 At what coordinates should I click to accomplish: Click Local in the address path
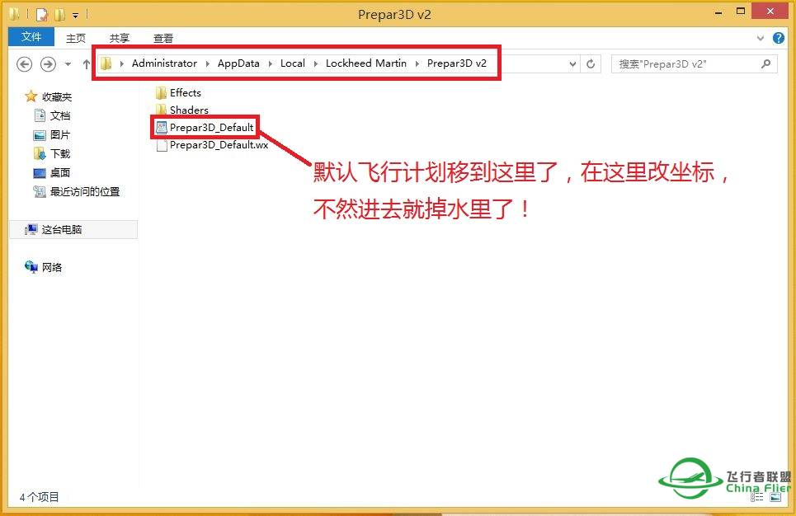(292, 63)
